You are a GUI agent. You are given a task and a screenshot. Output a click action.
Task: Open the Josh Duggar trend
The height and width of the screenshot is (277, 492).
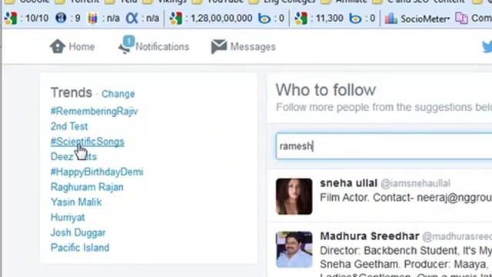pos(78,232)
